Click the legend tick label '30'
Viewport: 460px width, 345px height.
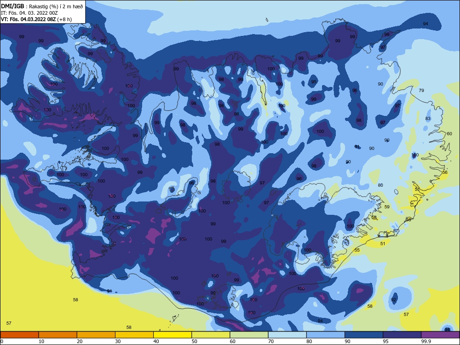point(118,341)
